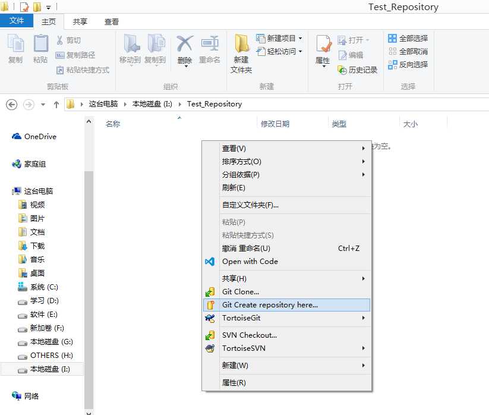Expand the TortoiseSVN submenu
Screen dimensions: 489x415
[286, 348]
